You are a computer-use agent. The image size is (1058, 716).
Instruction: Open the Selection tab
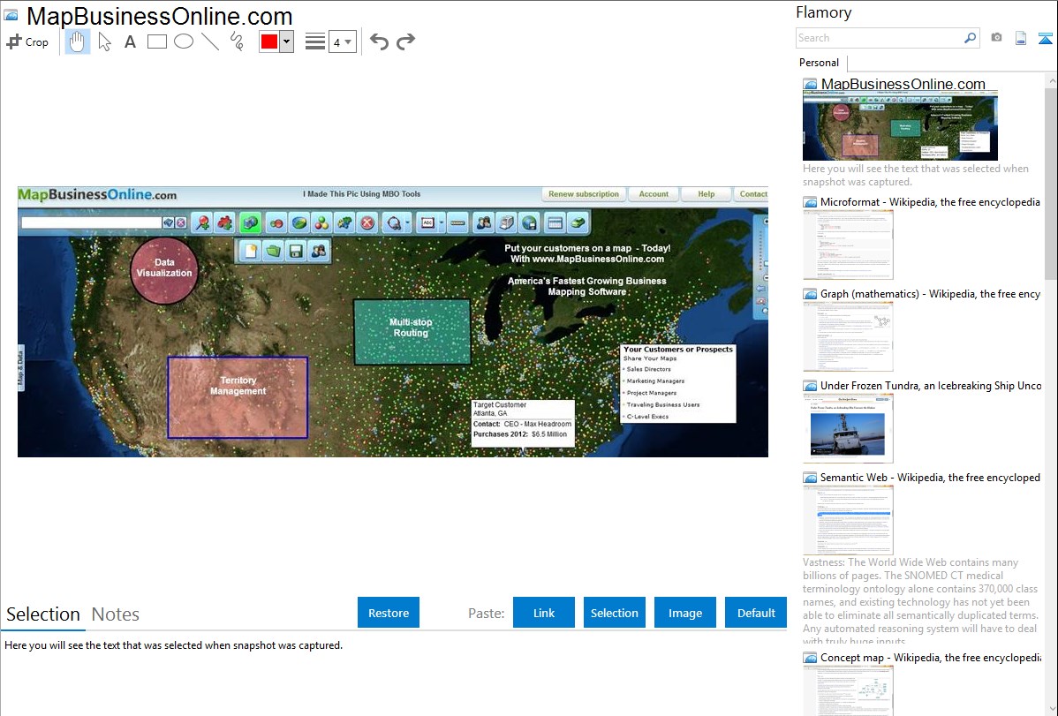click(x=43, y=614)
